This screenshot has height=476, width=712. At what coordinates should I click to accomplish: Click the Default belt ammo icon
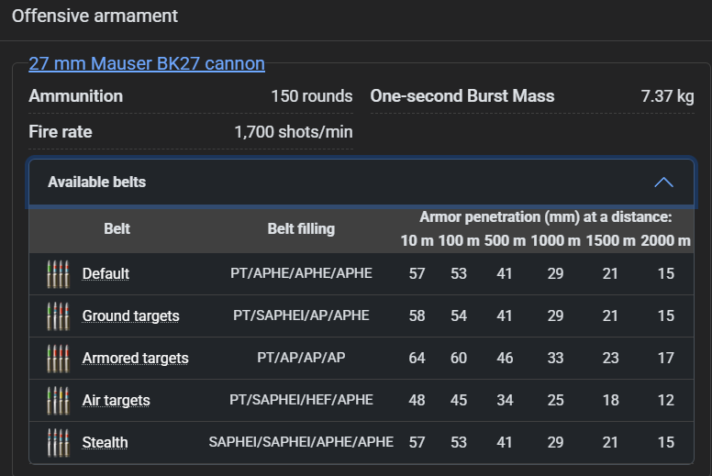(x=58, y=273)
